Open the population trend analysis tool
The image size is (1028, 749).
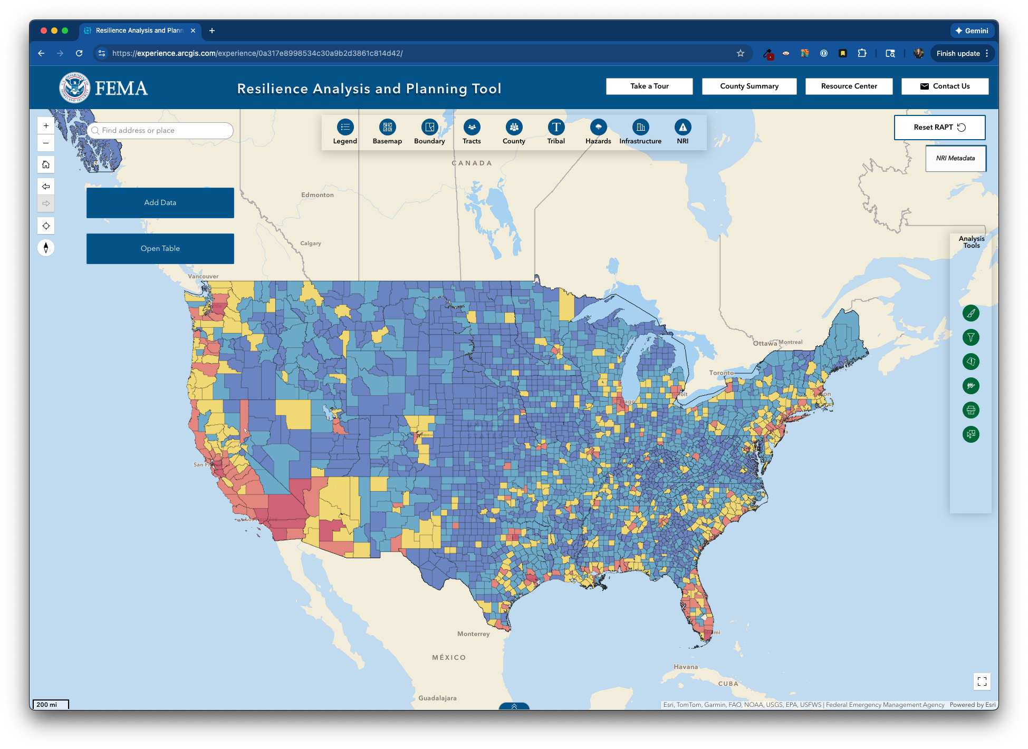point(971,386)
